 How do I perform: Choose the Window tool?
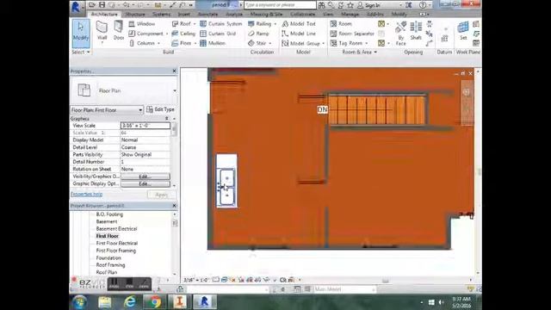click(142, 24)
